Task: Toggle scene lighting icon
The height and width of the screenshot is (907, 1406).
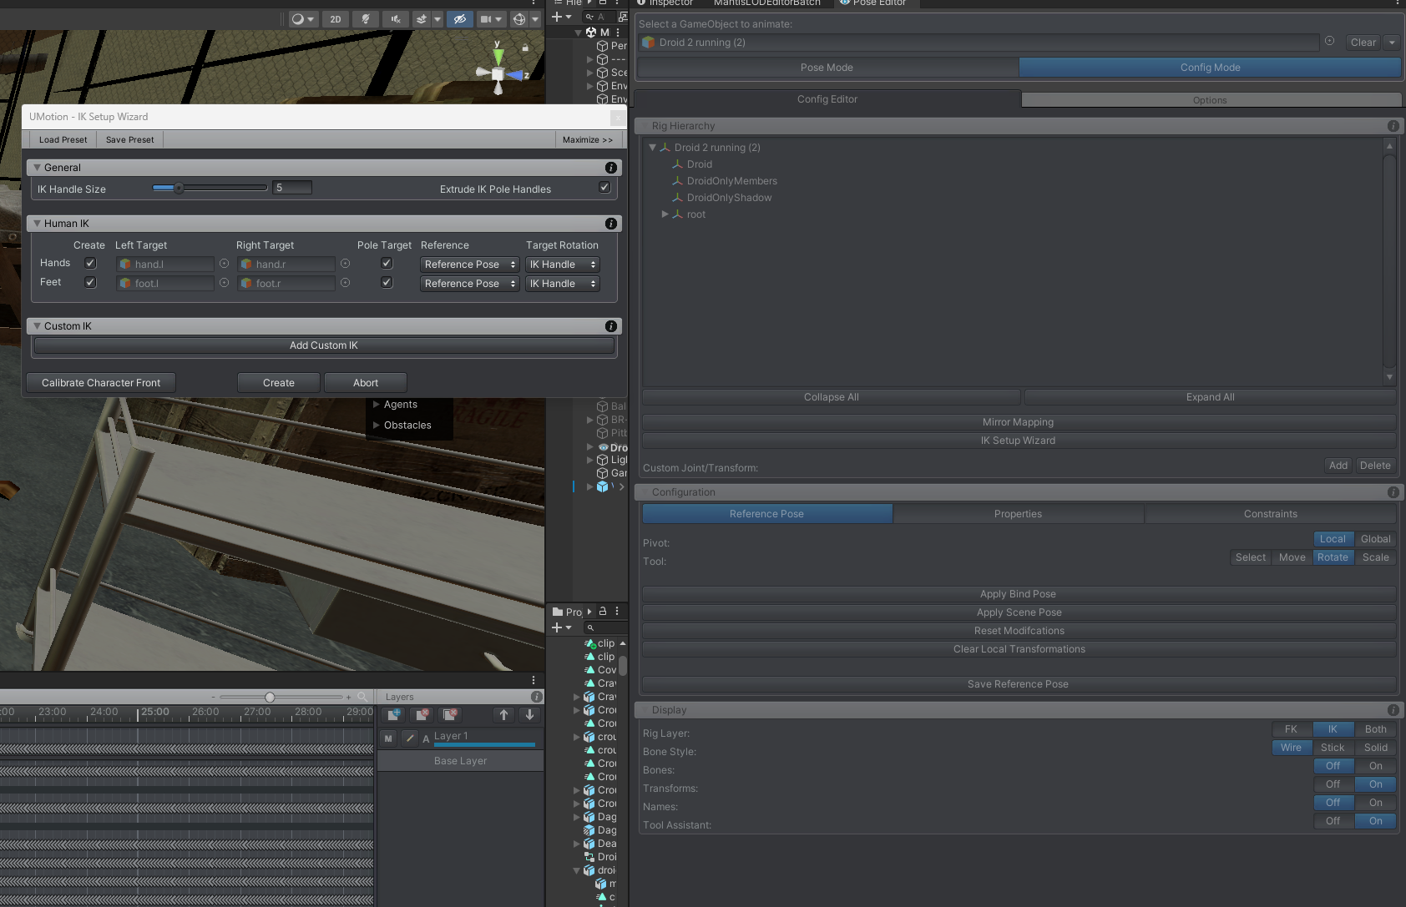Action: [366, 19]
